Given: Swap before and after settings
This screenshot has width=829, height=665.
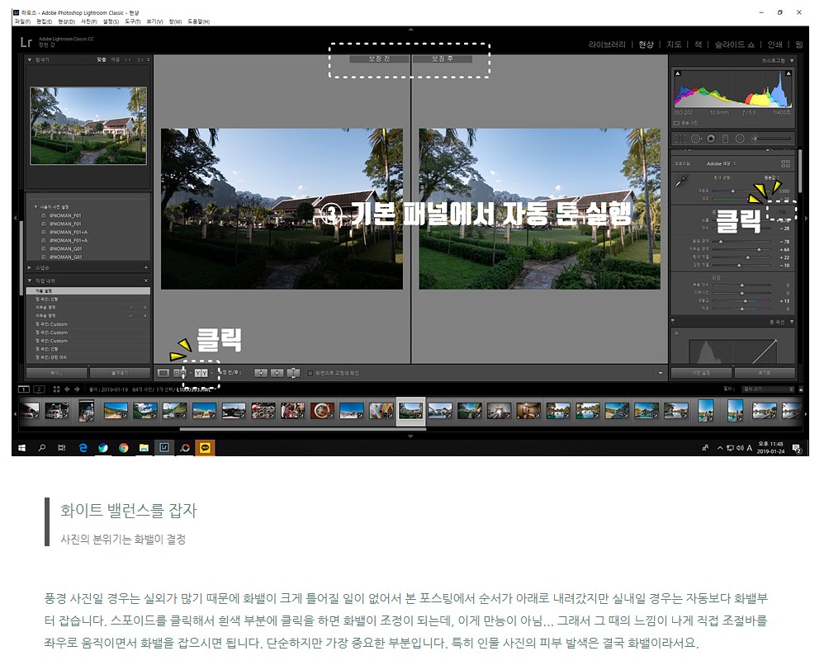Looking at the screenshot, I should [x=293, y=373].
